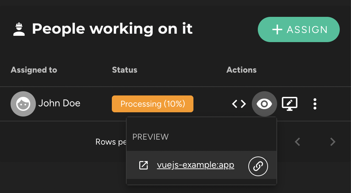The image size is (351, 193).
Task: Select the John Doe name text
Action: tap(59, 103)
